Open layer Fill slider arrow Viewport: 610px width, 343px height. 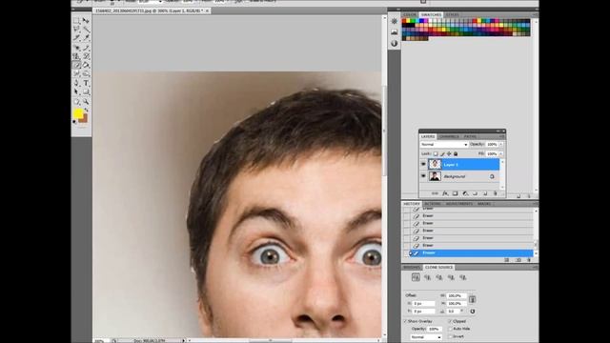[x=501, y=154]
